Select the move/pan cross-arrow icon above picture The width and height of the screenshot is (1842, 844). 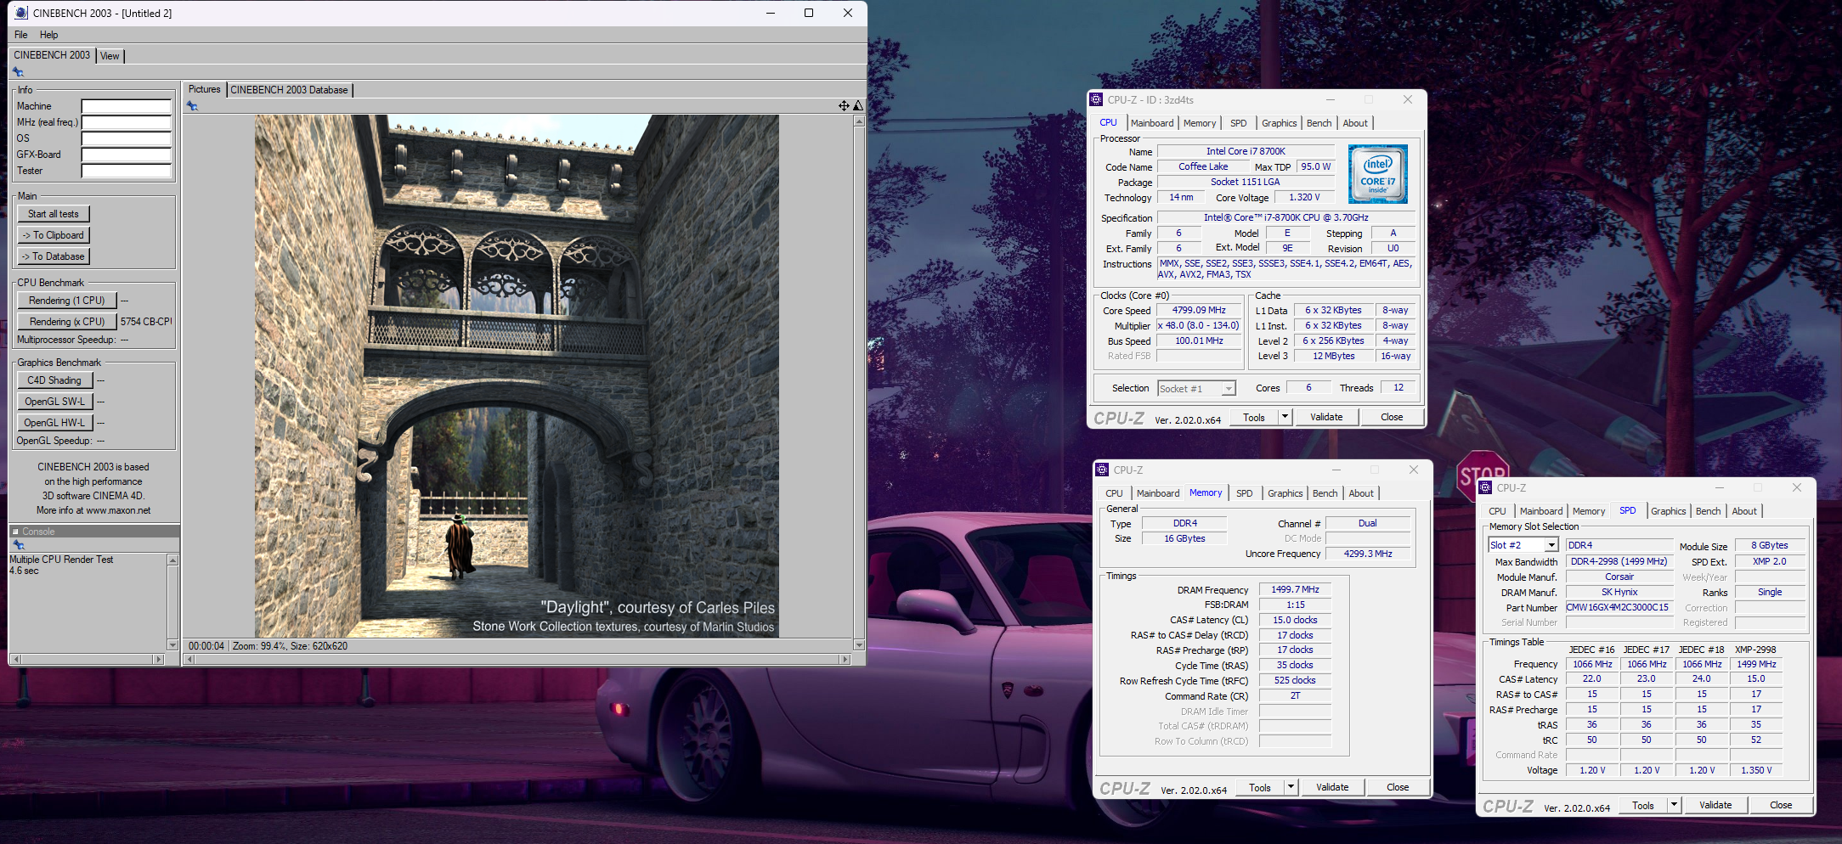[844, 105]
